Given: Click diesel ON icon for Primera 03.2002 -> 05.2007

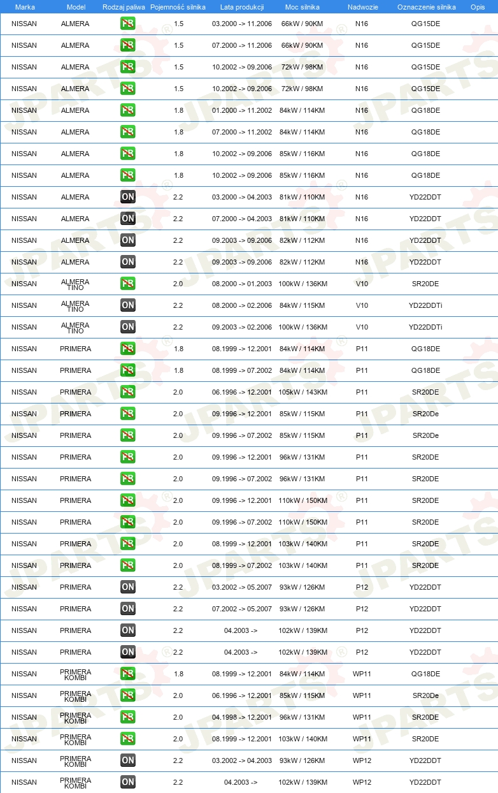Looking at the screenshot, I should [128, 587].
